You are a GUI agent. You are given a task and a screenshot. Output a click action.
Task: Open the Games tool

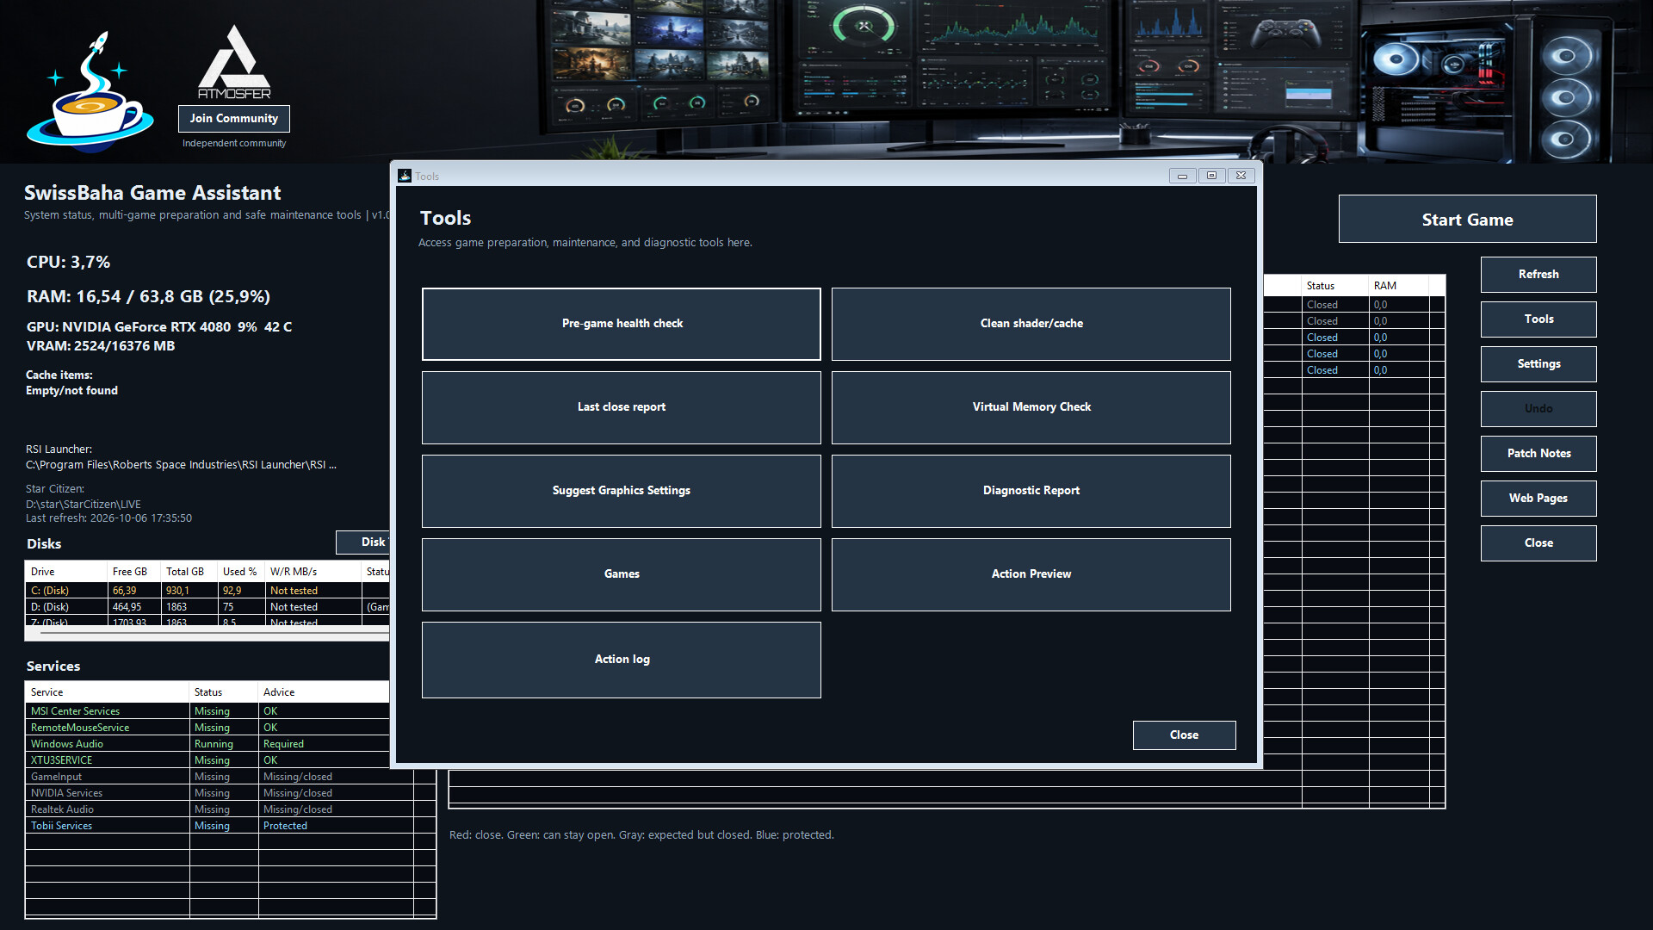pyautogui.click(x=622, y=574)
